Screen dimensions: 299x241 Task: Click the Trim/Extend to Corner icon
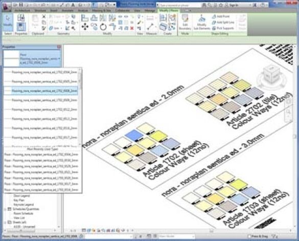click(112, 27)
